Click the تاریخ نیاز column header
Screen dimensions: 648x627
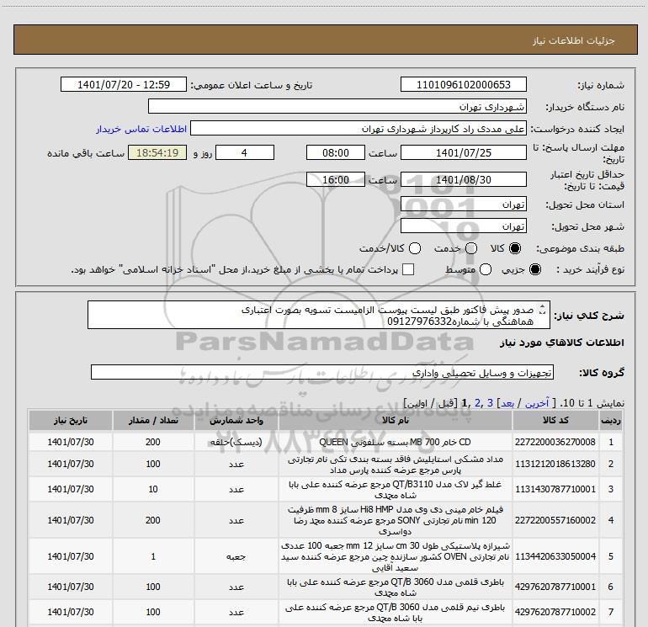70,420
